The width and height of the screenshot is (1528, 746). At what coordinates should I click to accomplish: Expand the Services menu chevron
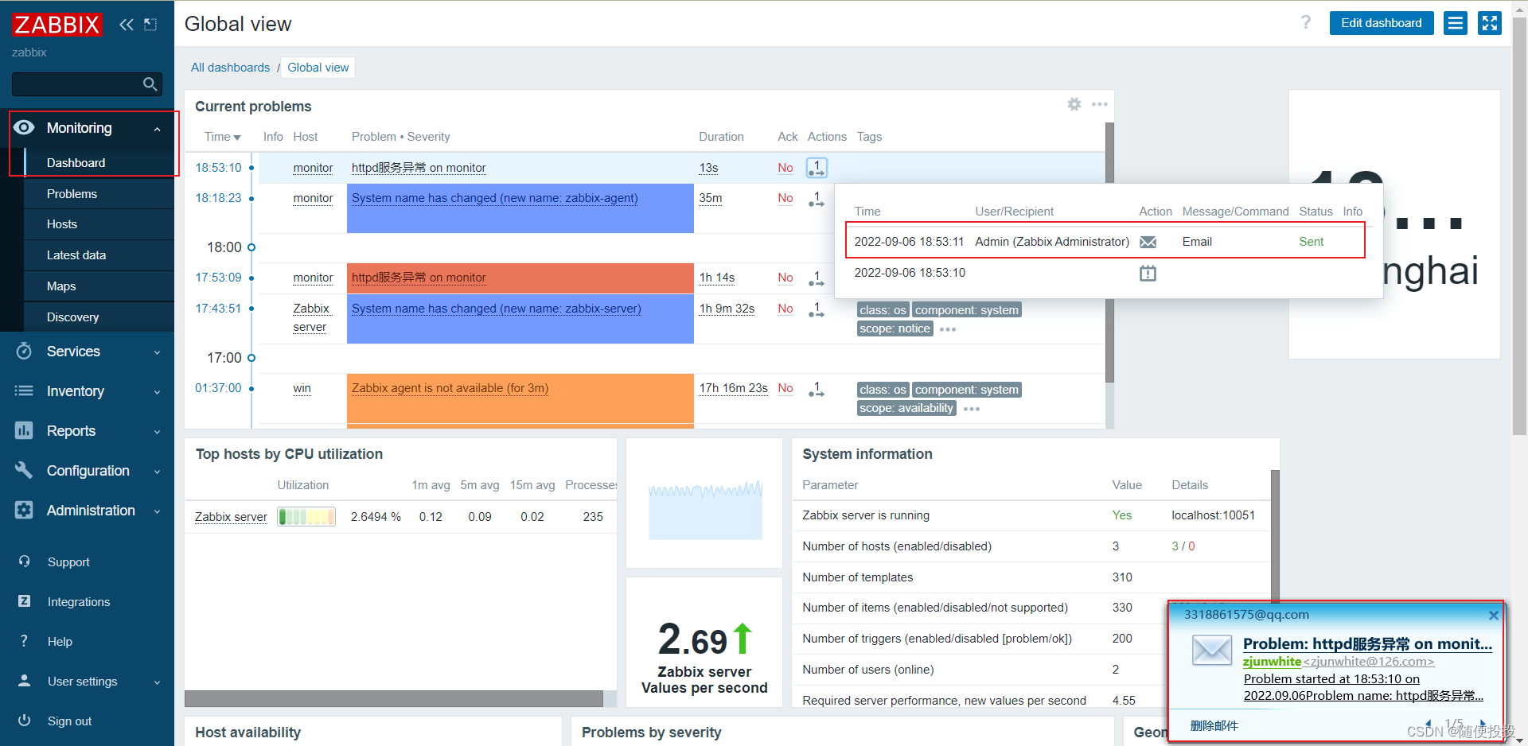pyautogui.click(x=158, y=352)
